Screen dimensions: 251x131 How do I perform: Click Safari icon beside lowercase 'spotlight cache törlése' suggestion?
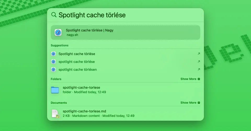pos(53,62)
